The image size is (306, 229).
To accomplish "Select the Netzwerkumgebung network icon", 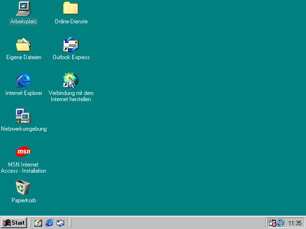I will (x=23, y=116).
